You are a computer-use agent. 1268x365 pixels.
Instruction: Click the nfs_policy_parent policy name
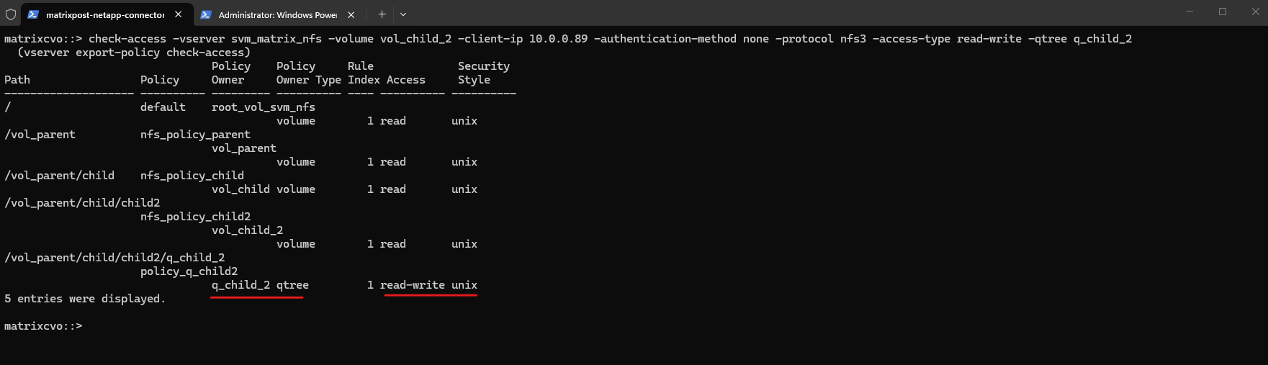[x=195, y=135]
